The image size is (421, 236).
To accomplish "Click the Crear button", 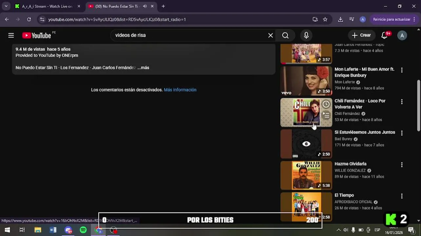I will [361, 35].
